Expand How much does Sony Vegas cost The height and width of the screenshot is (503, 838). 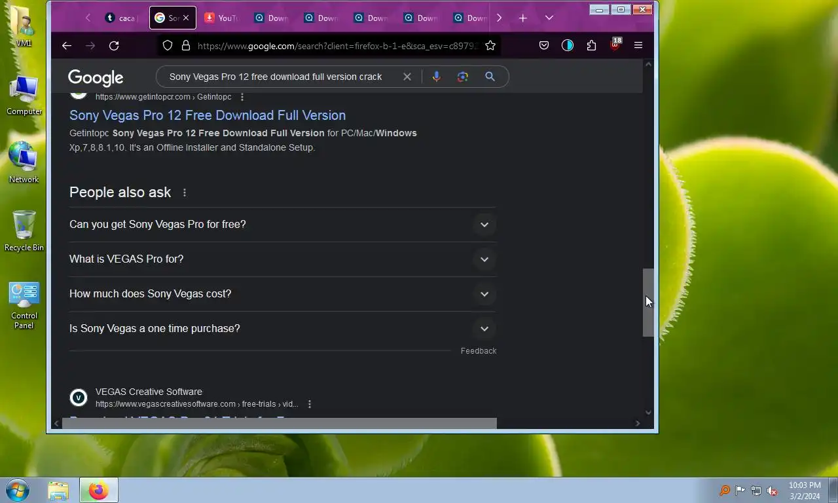tap(283, 294)
